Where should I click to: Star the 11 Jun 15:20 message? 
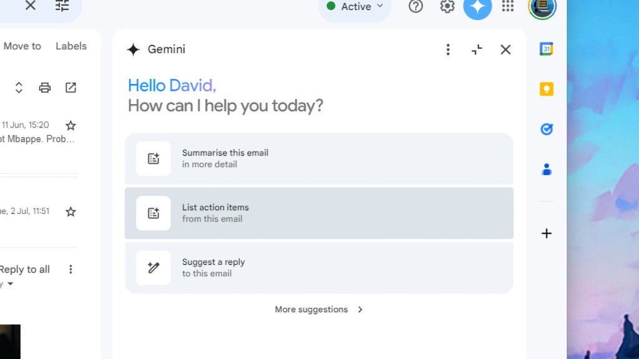click(71, 125)
